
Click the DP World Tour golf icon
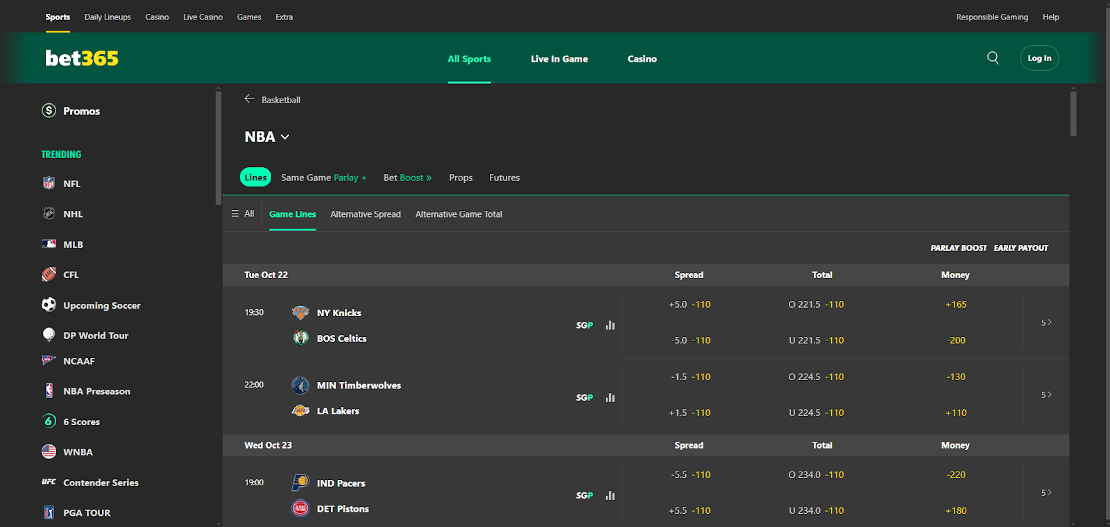tap(49, 335)
